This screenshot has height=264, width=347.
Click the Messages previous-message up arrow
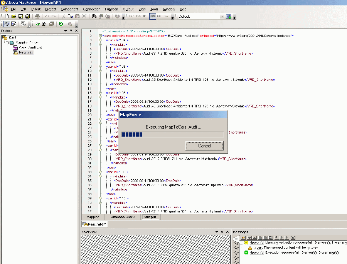click(254, 238)
